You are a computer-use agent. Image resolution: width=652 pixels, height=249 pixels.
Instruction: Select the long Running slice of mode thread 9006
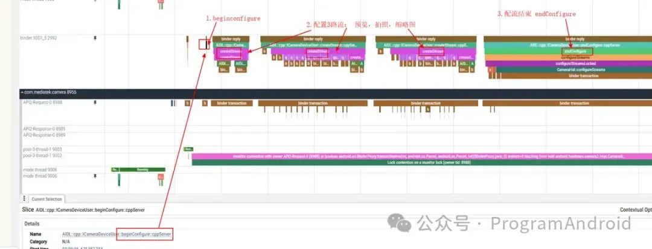142,170
